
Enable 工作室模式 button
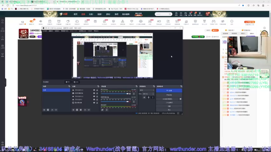click(169, 103)
